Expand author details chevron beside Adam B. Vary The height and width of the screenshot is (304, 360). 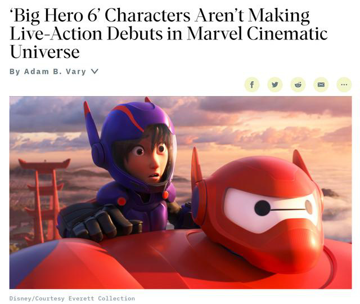[94, 71]
